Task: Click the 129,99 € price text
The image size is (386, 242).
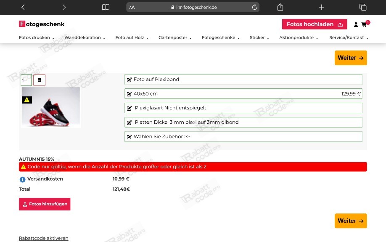Action: click(351, 94)
